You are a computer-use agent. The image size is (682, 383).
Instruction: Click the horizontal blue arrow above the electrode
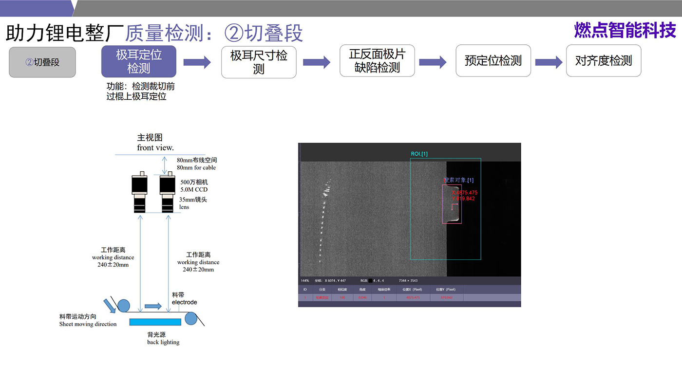153,306
